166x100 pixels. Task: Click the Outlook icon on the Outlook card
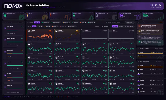point(29,84)
